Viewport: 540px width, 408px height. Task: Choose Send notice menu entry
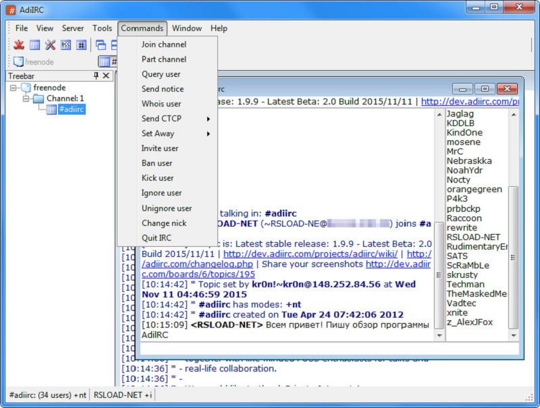pyautogui.click(x=167, y=89)
